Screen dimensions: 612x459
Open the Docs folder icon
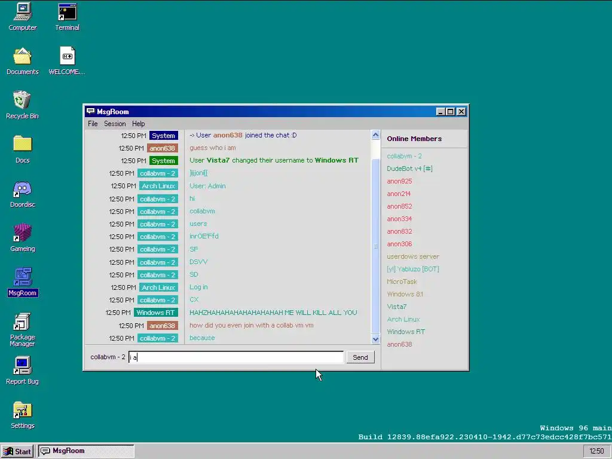coord(22,149)
